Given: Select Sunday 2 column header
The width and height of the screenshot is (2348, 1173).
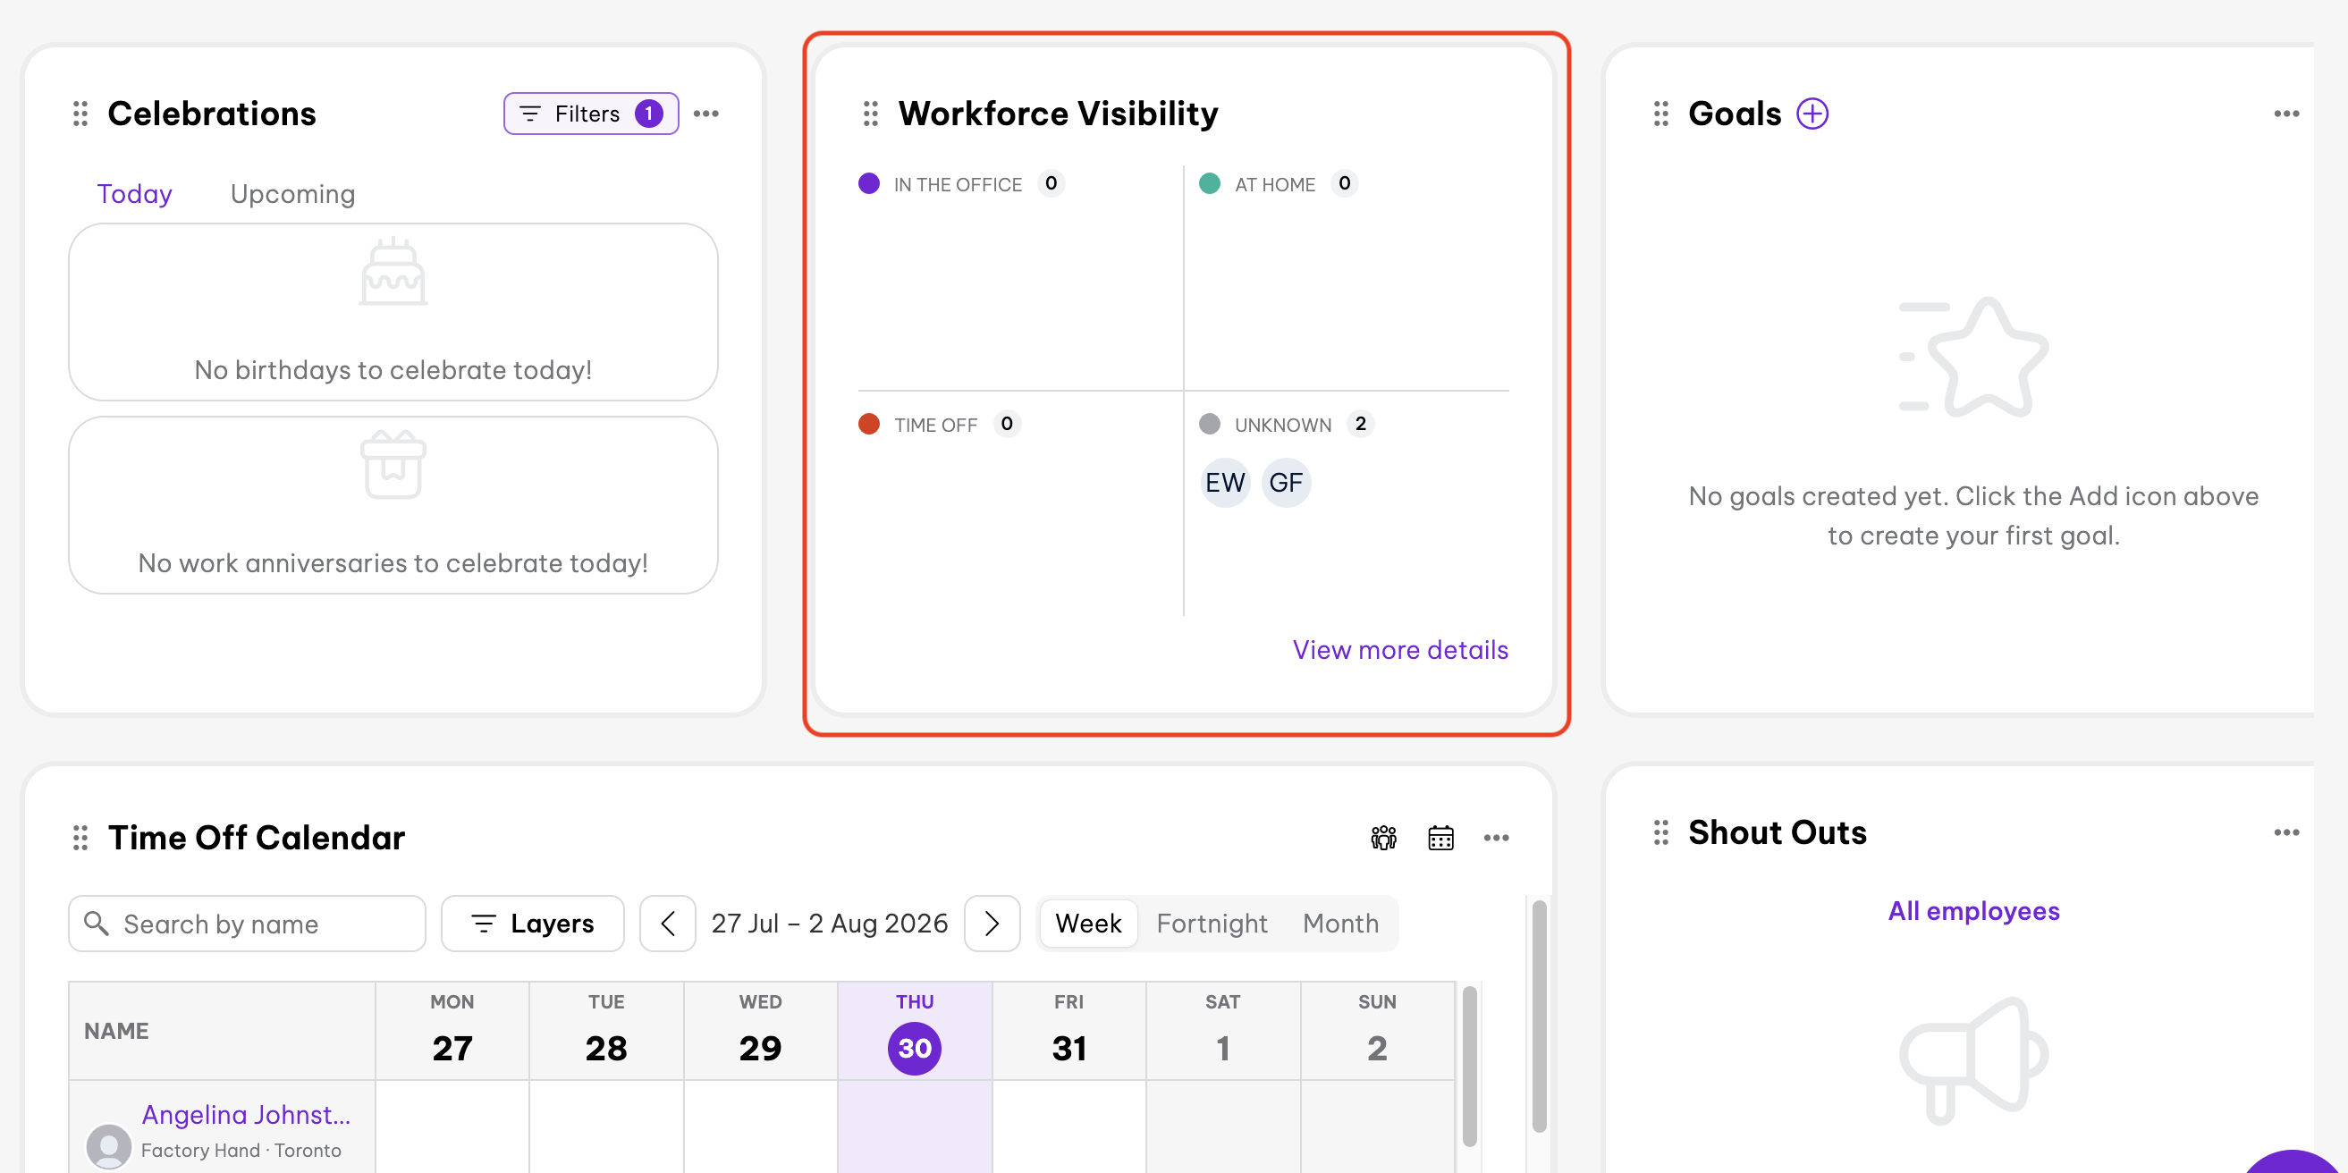Looking at the screenshot, I should coord(1377,1031).
